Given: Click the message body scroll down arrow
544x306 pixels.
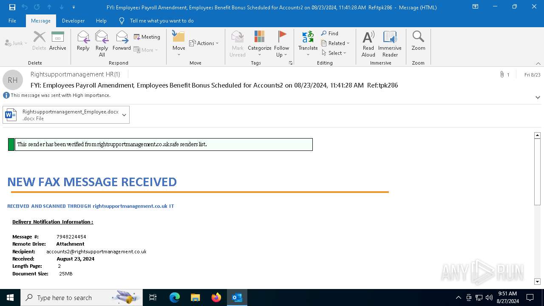Looking at the screenshot, I should click(x=537, y=281).
